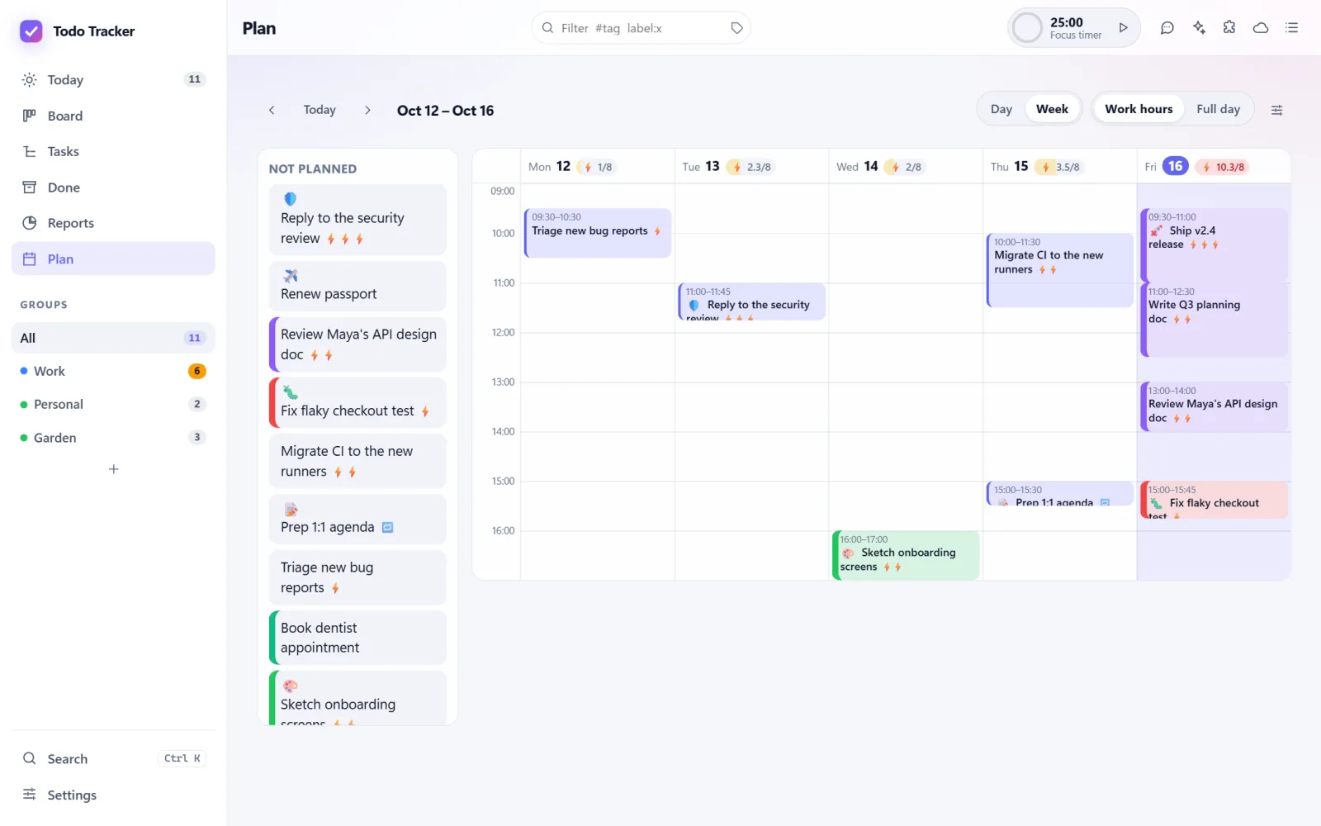Click the tag icon in filter bar

point(736,28)
